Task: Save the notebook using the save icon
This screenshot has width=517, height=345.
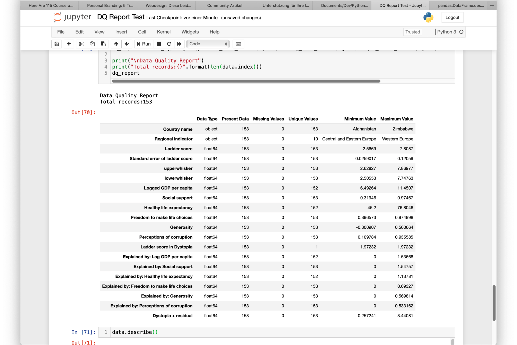Action: (x=57, y=44)
